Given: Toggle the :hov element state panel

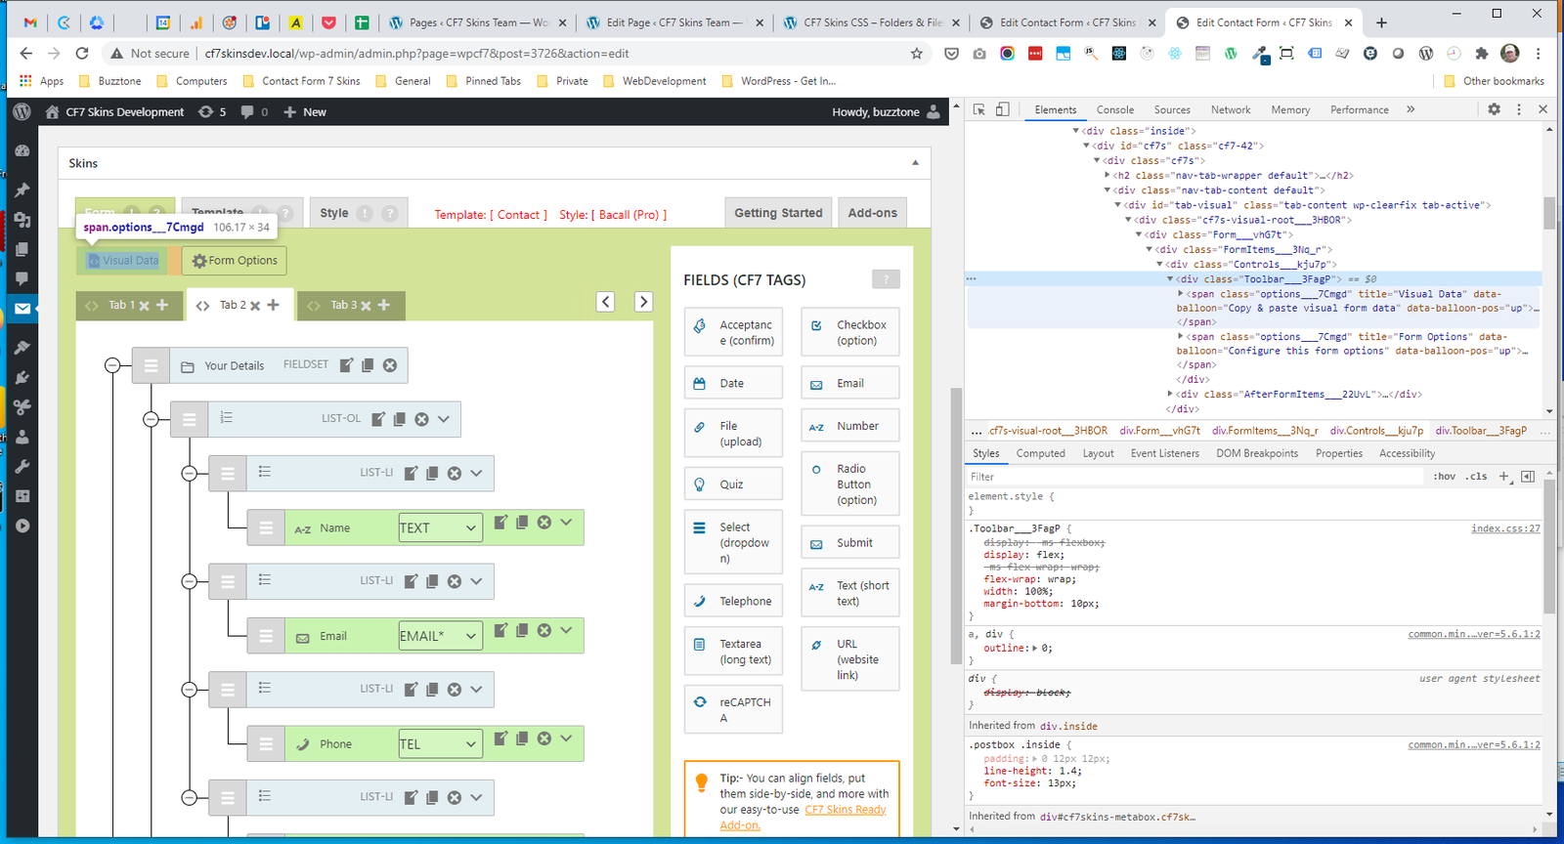Looking at the screenshot, I should pyautogui.click(x=1444, y=477).
